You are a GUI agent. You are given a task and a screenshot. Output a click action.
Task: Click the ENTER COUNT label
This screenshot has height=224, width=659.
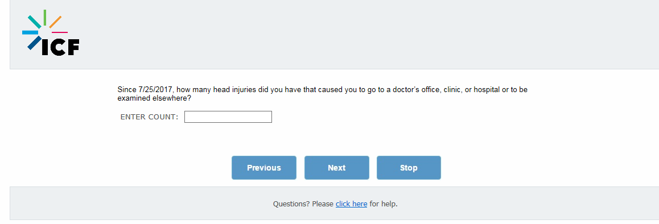click(x=149, y=117)
